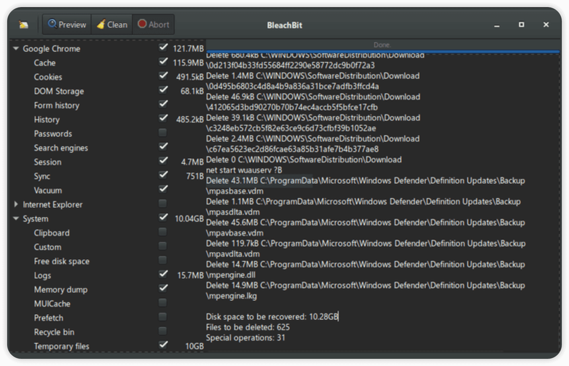Toggle the System group checkbox
Viewport: 569px width, 366px height.
[x=163, y=217]
